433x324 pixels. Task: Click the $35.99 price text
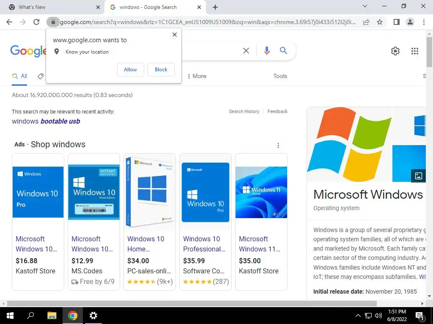[x=194, y=261]
